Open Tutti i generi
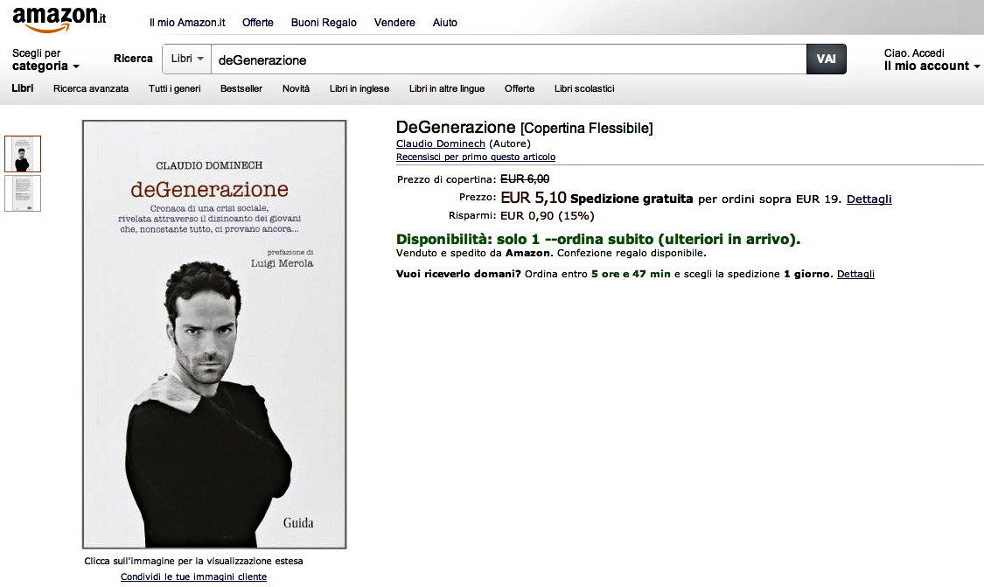The height and width of the screenshot is (587, 984). click(174, 88)
